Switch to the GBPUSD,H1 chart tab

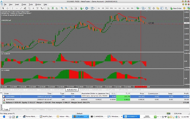coord(6,90)
